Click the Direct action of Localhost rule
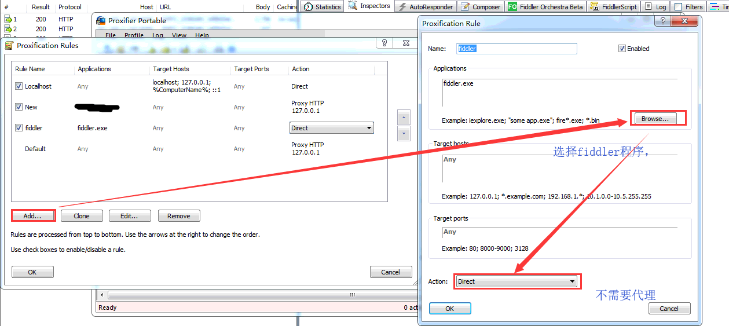This screenshot has height=326, width=729. click(299, 86)
